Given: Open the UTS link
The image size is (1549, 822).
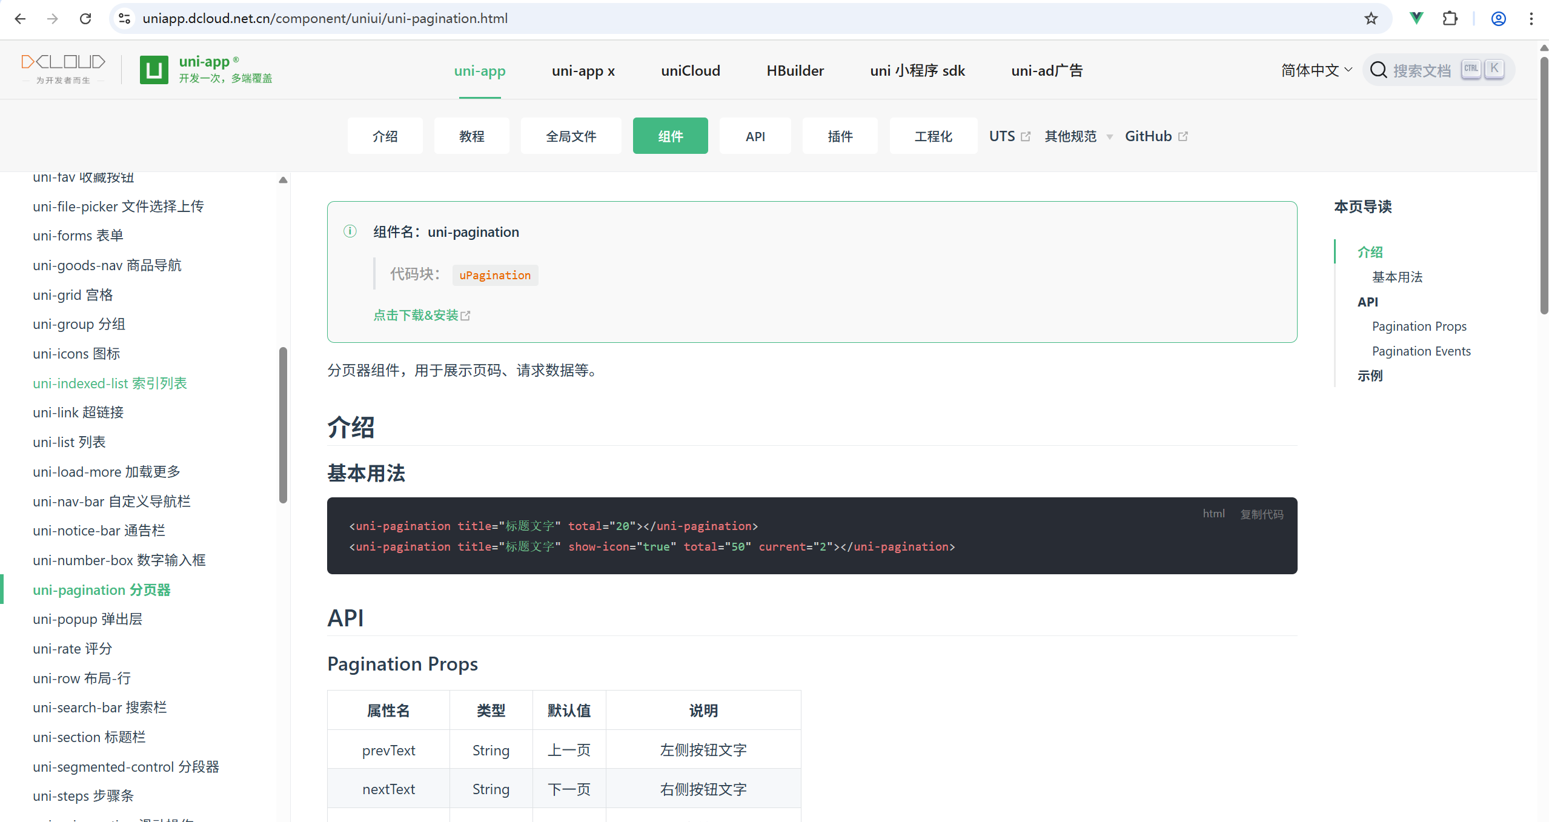Looking at the screenshot, I should coord(1010,136).
